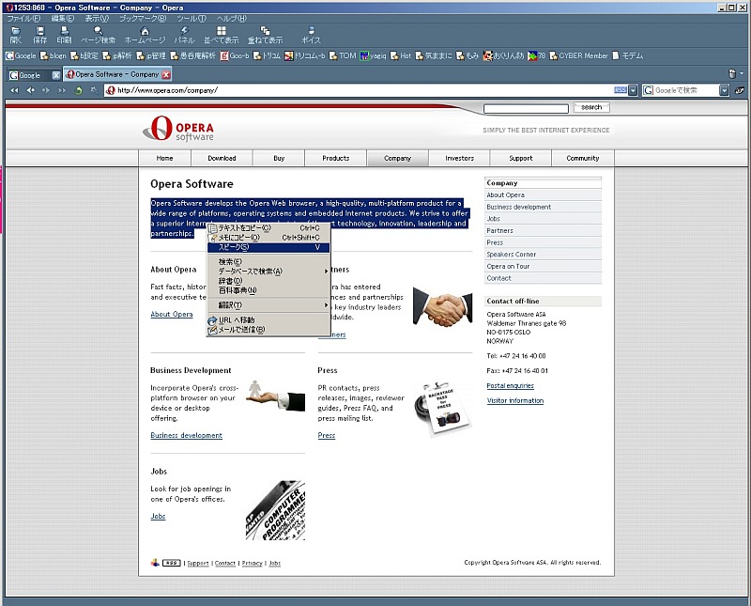This screenshot has height=606, width=751.
Task: Close the Opera Software - Company tab
Action: tap(166, 74)
